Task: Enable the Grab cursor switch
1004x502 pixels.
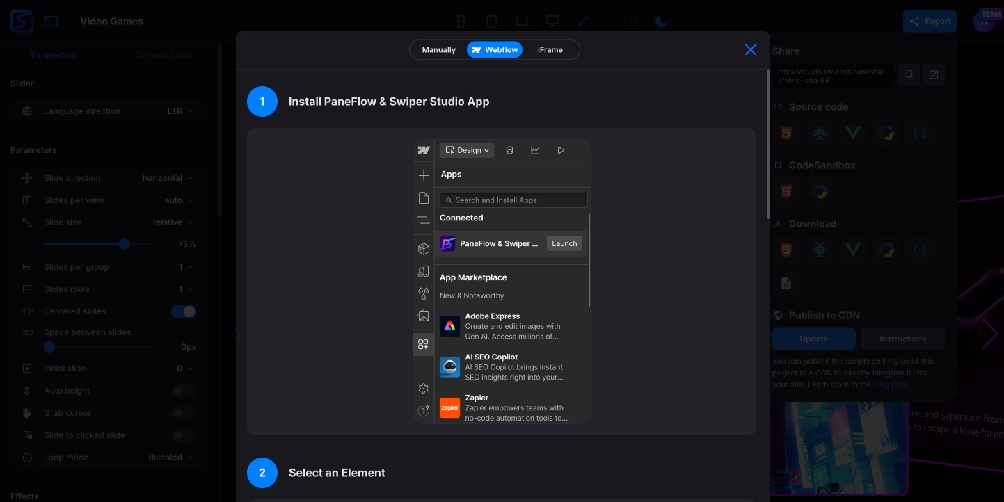Action: pyautogui.click(x=184, y=413)
